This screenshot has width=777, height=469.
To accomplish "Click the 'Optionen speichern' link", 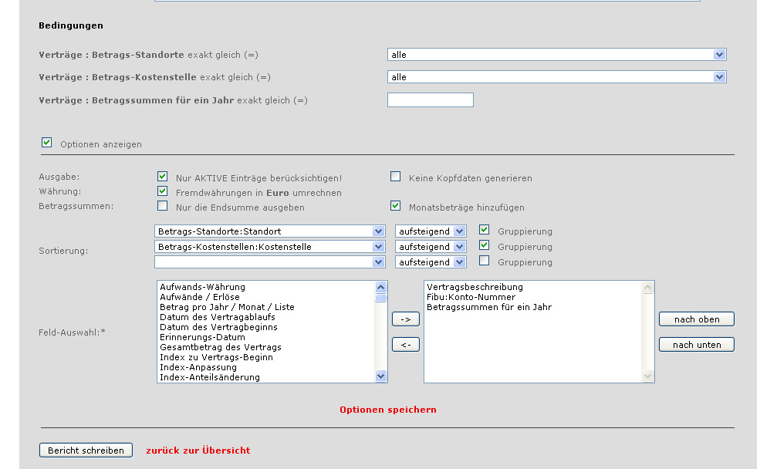I will (387, 410).
